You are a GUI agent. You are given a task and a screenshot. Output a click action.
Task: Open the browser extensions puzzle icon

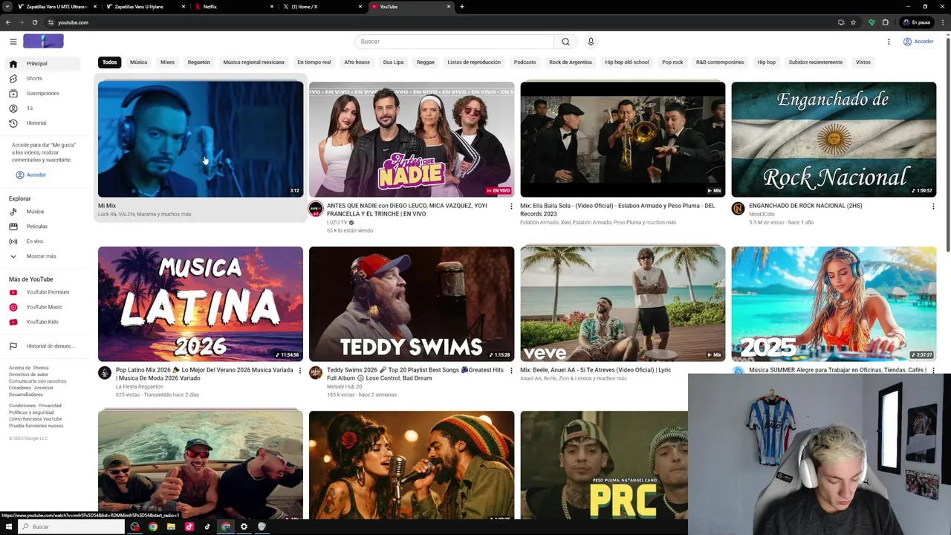pyautogui.click(x=886, y=22)
